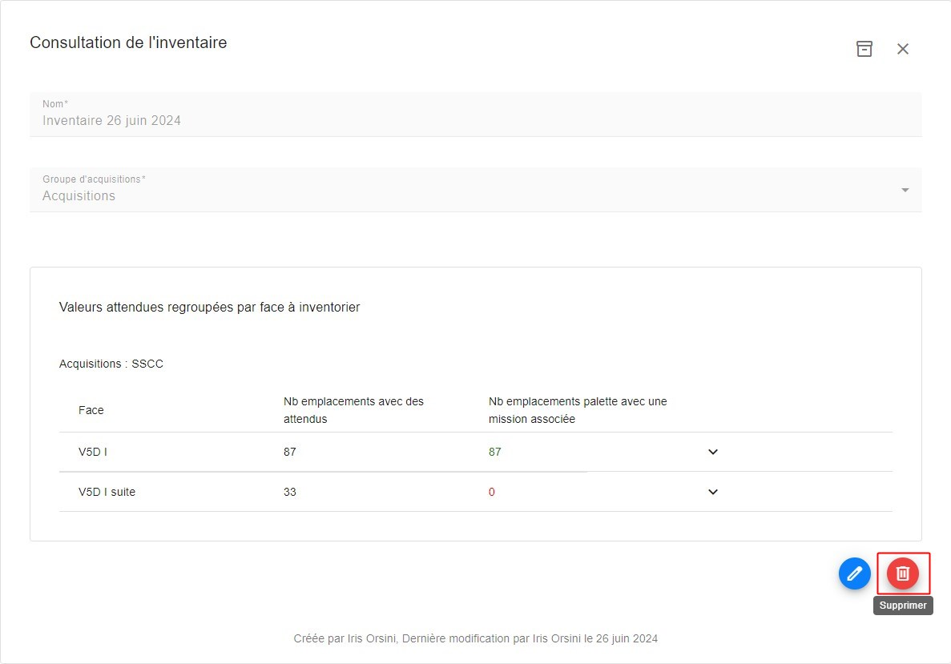Click the Valeurs attendues section heading
This screenshot has width=951, height=664.
[209, 307]
